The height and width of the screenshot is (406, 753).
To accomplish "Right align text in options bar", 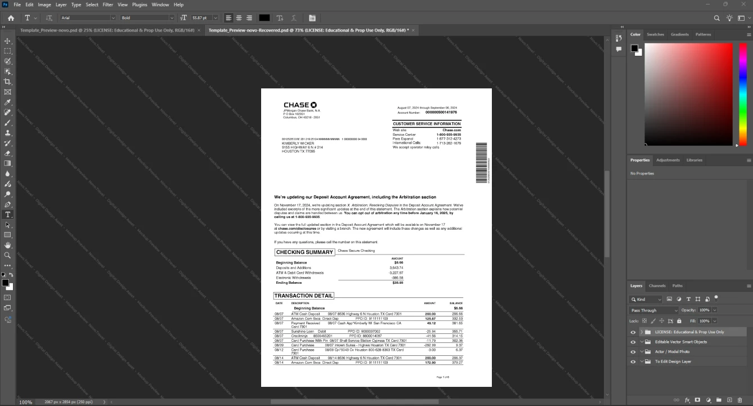I will [249, 18].
